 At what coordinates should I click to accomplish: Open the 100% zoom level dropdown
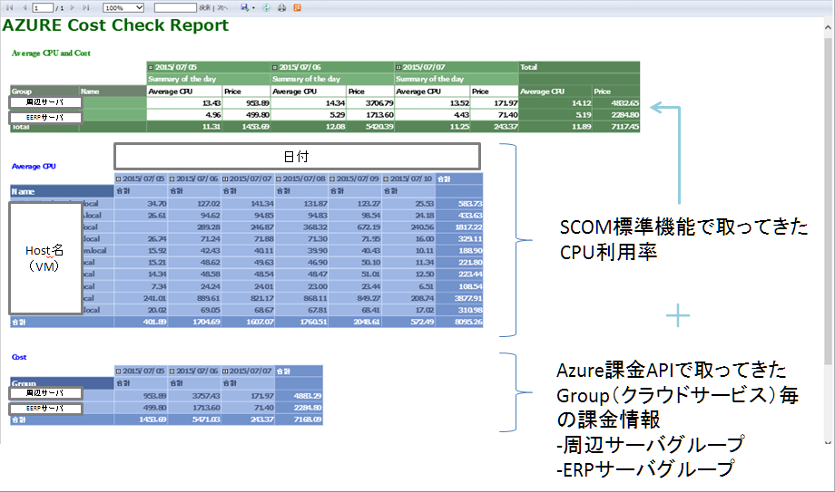[x=123, y=7]
